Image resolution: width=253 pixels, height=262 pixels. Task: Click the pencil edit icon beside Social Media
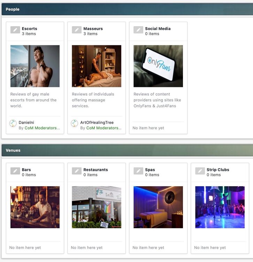(x=138, y=30)
